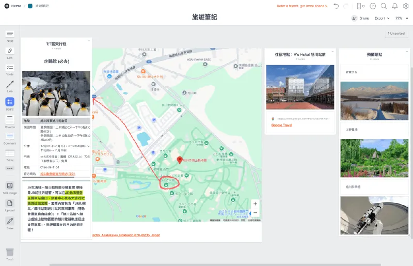
Task: Select the green garden flowers photo
Action: [374, 158]
